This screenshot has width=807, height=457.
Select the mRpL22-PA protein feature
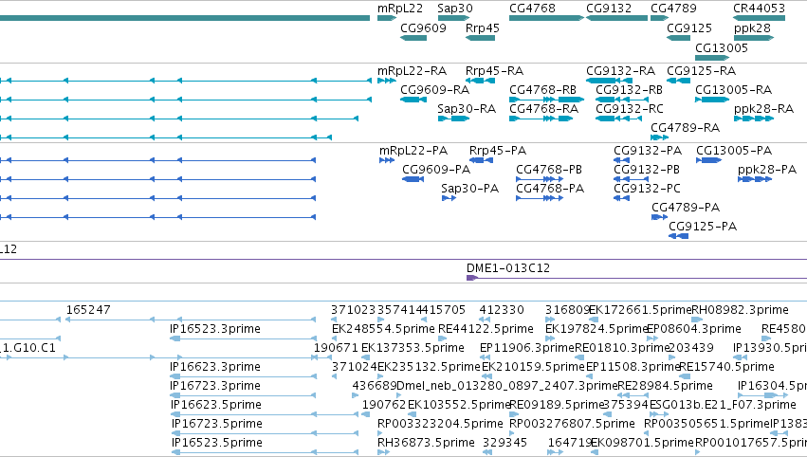[387, 160]
